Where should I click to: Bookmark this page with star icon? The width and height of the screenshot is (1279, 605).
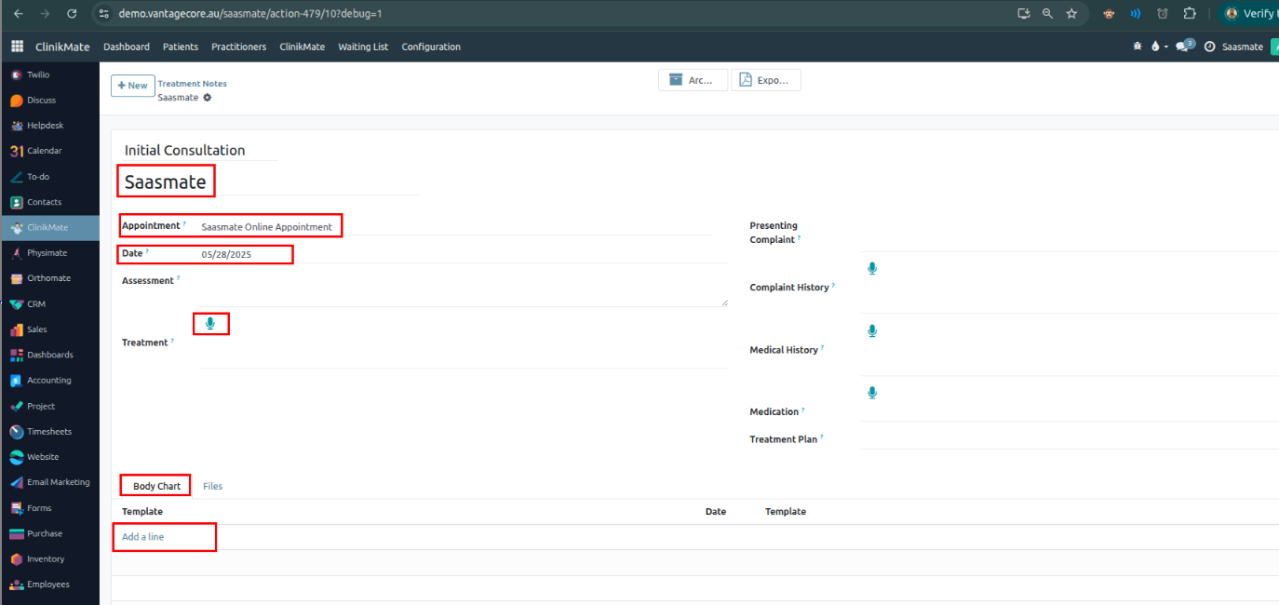click(x=1071, y=14)
